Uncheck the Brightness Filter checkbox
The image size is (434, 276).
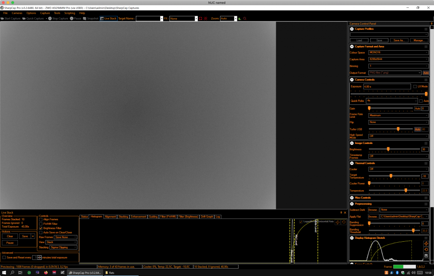[x=41, y=228]
